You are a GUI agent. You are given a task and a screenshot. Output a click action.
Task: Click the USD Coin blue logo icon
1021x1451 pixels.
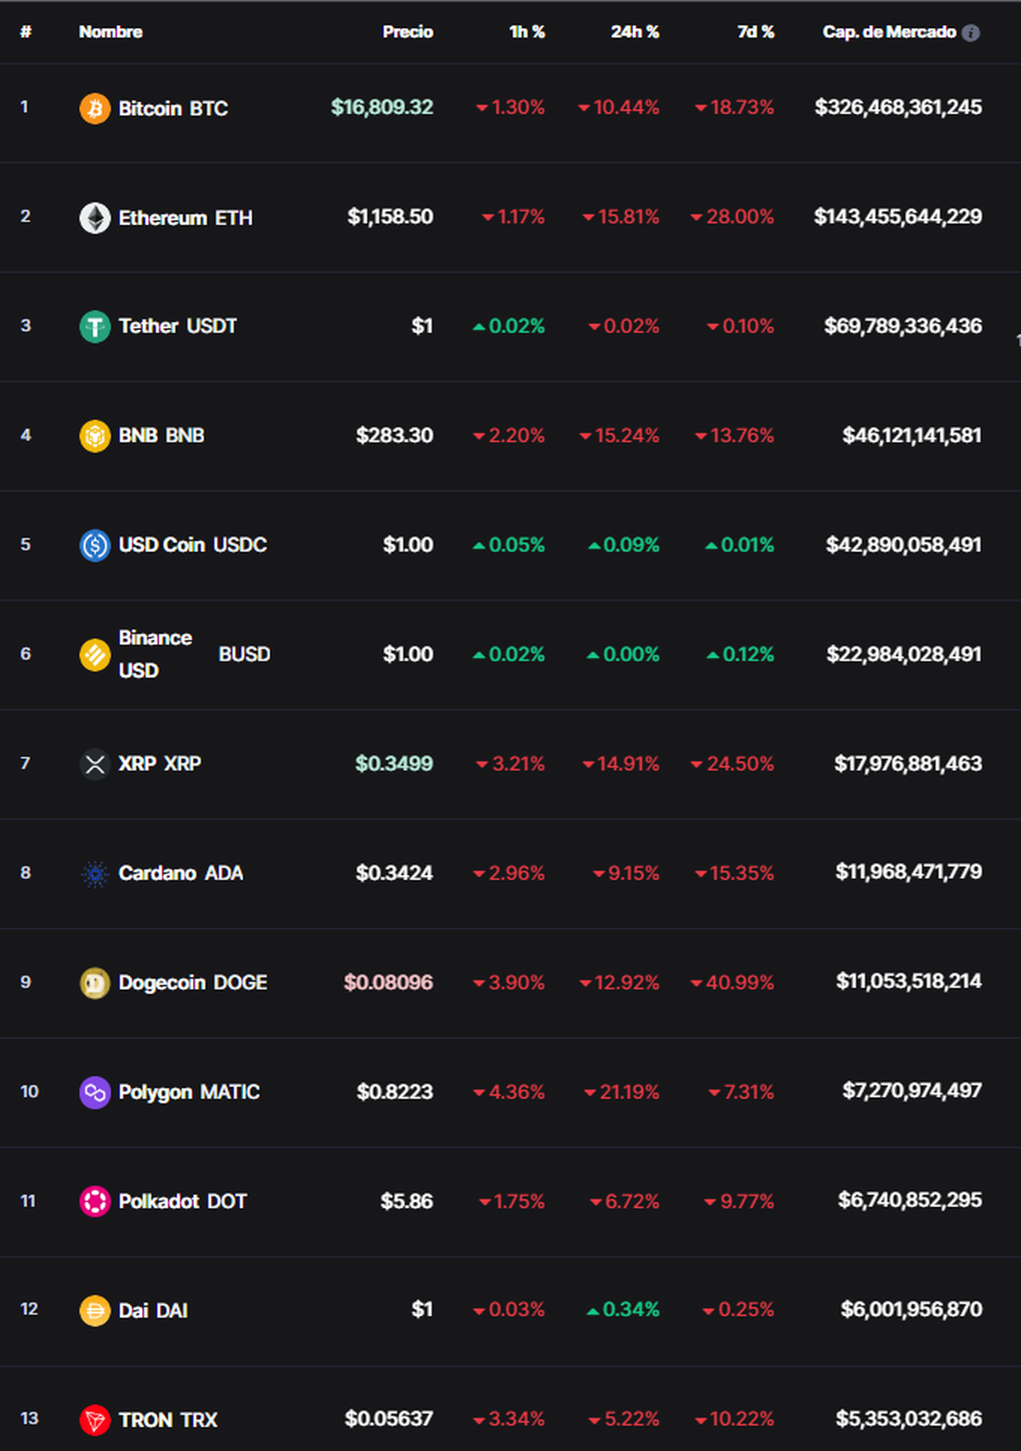94,545
